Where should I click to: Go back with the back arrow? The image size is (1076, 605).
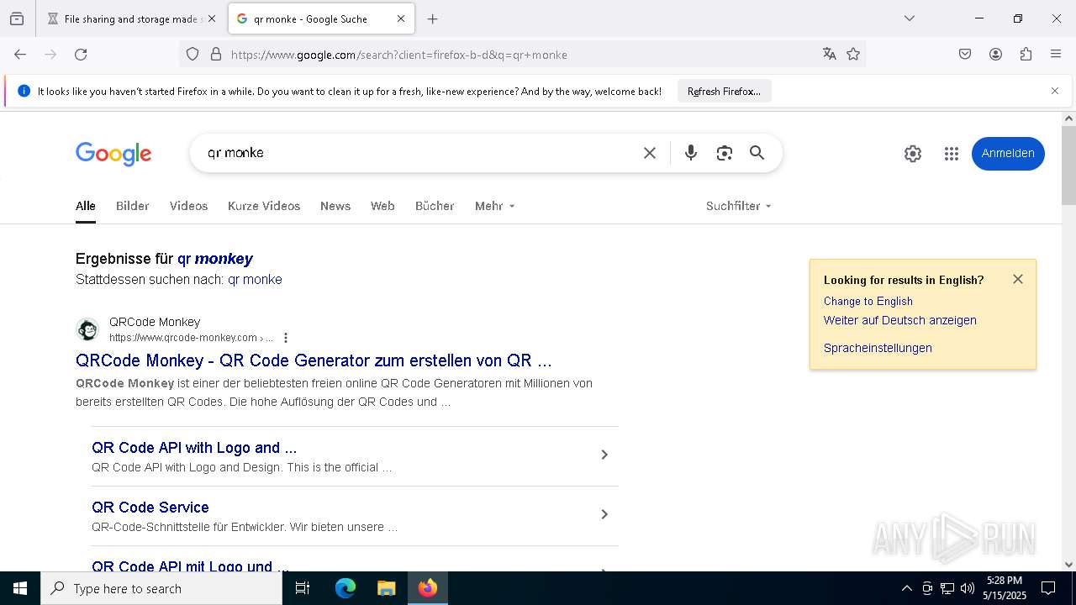20,55
